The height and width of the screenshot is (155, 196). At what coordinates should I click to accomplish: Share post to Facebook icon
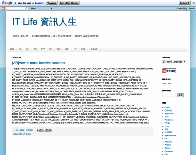click(47, 130)
